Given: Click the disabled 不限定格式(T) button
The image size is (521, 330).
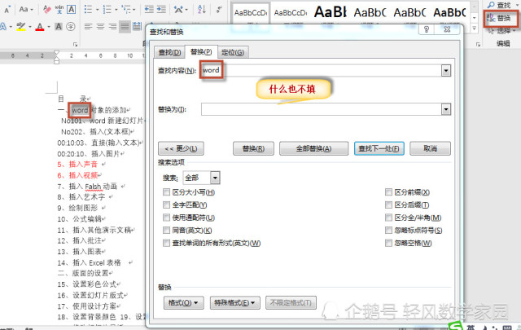Looking at the screenshot, I should coord(291,303).
